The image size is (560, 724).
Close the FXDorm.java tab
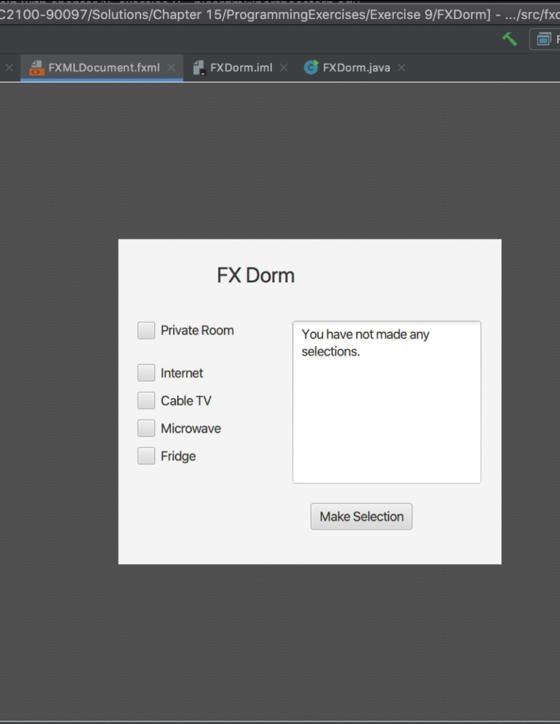click(401, 67)
